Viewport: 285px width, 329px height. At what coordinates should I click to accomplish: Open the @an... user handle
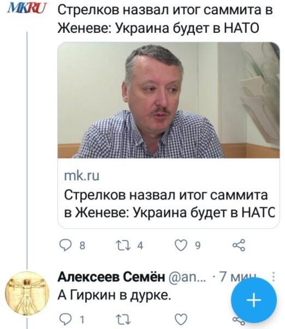[x=188, y=277]
